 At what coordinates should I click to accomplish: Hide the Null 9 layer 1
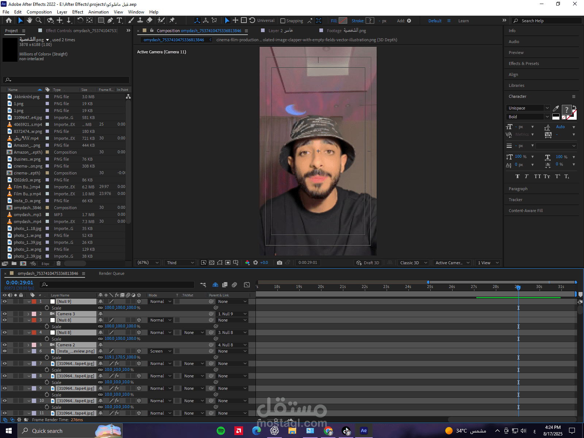[5, 301]
